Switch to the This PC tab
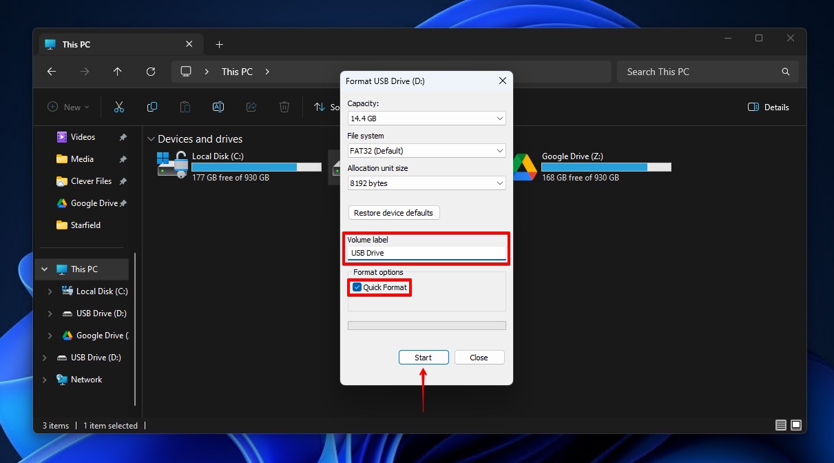 (x=76, y=43)
